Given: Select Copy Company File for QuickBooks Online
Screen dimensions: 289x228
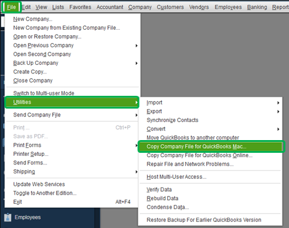Looking at the screenshot, I should pyautogui.click(x=210, y=155).
